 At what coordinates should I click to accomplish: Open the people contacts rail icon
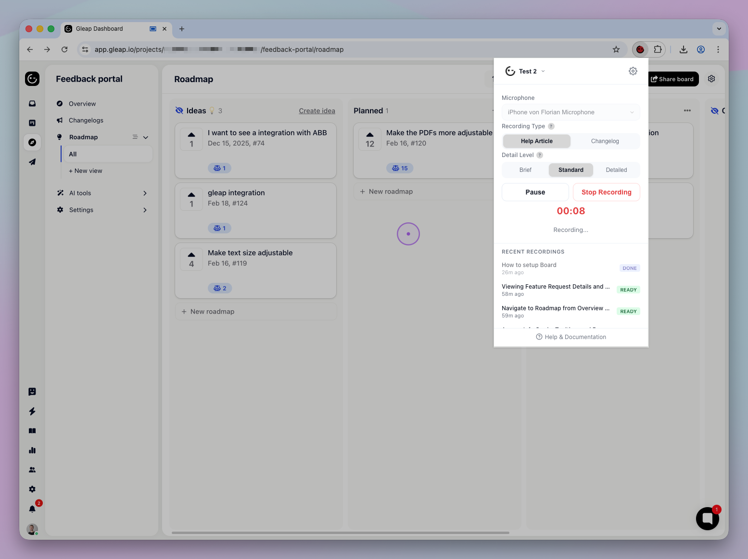(x=32, y=470)
